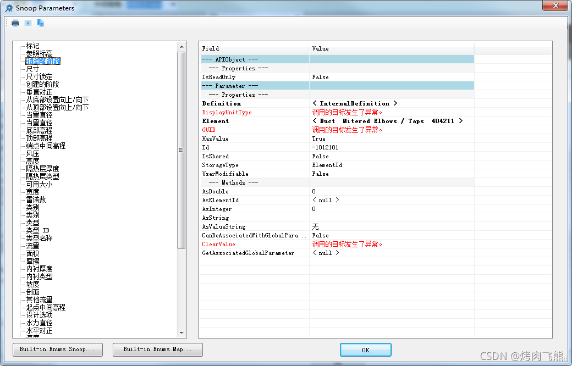Image resolution: width=572 pixels, height=366 pixels.
Task: Click the AsValueString field row
Action: point(338,227)
